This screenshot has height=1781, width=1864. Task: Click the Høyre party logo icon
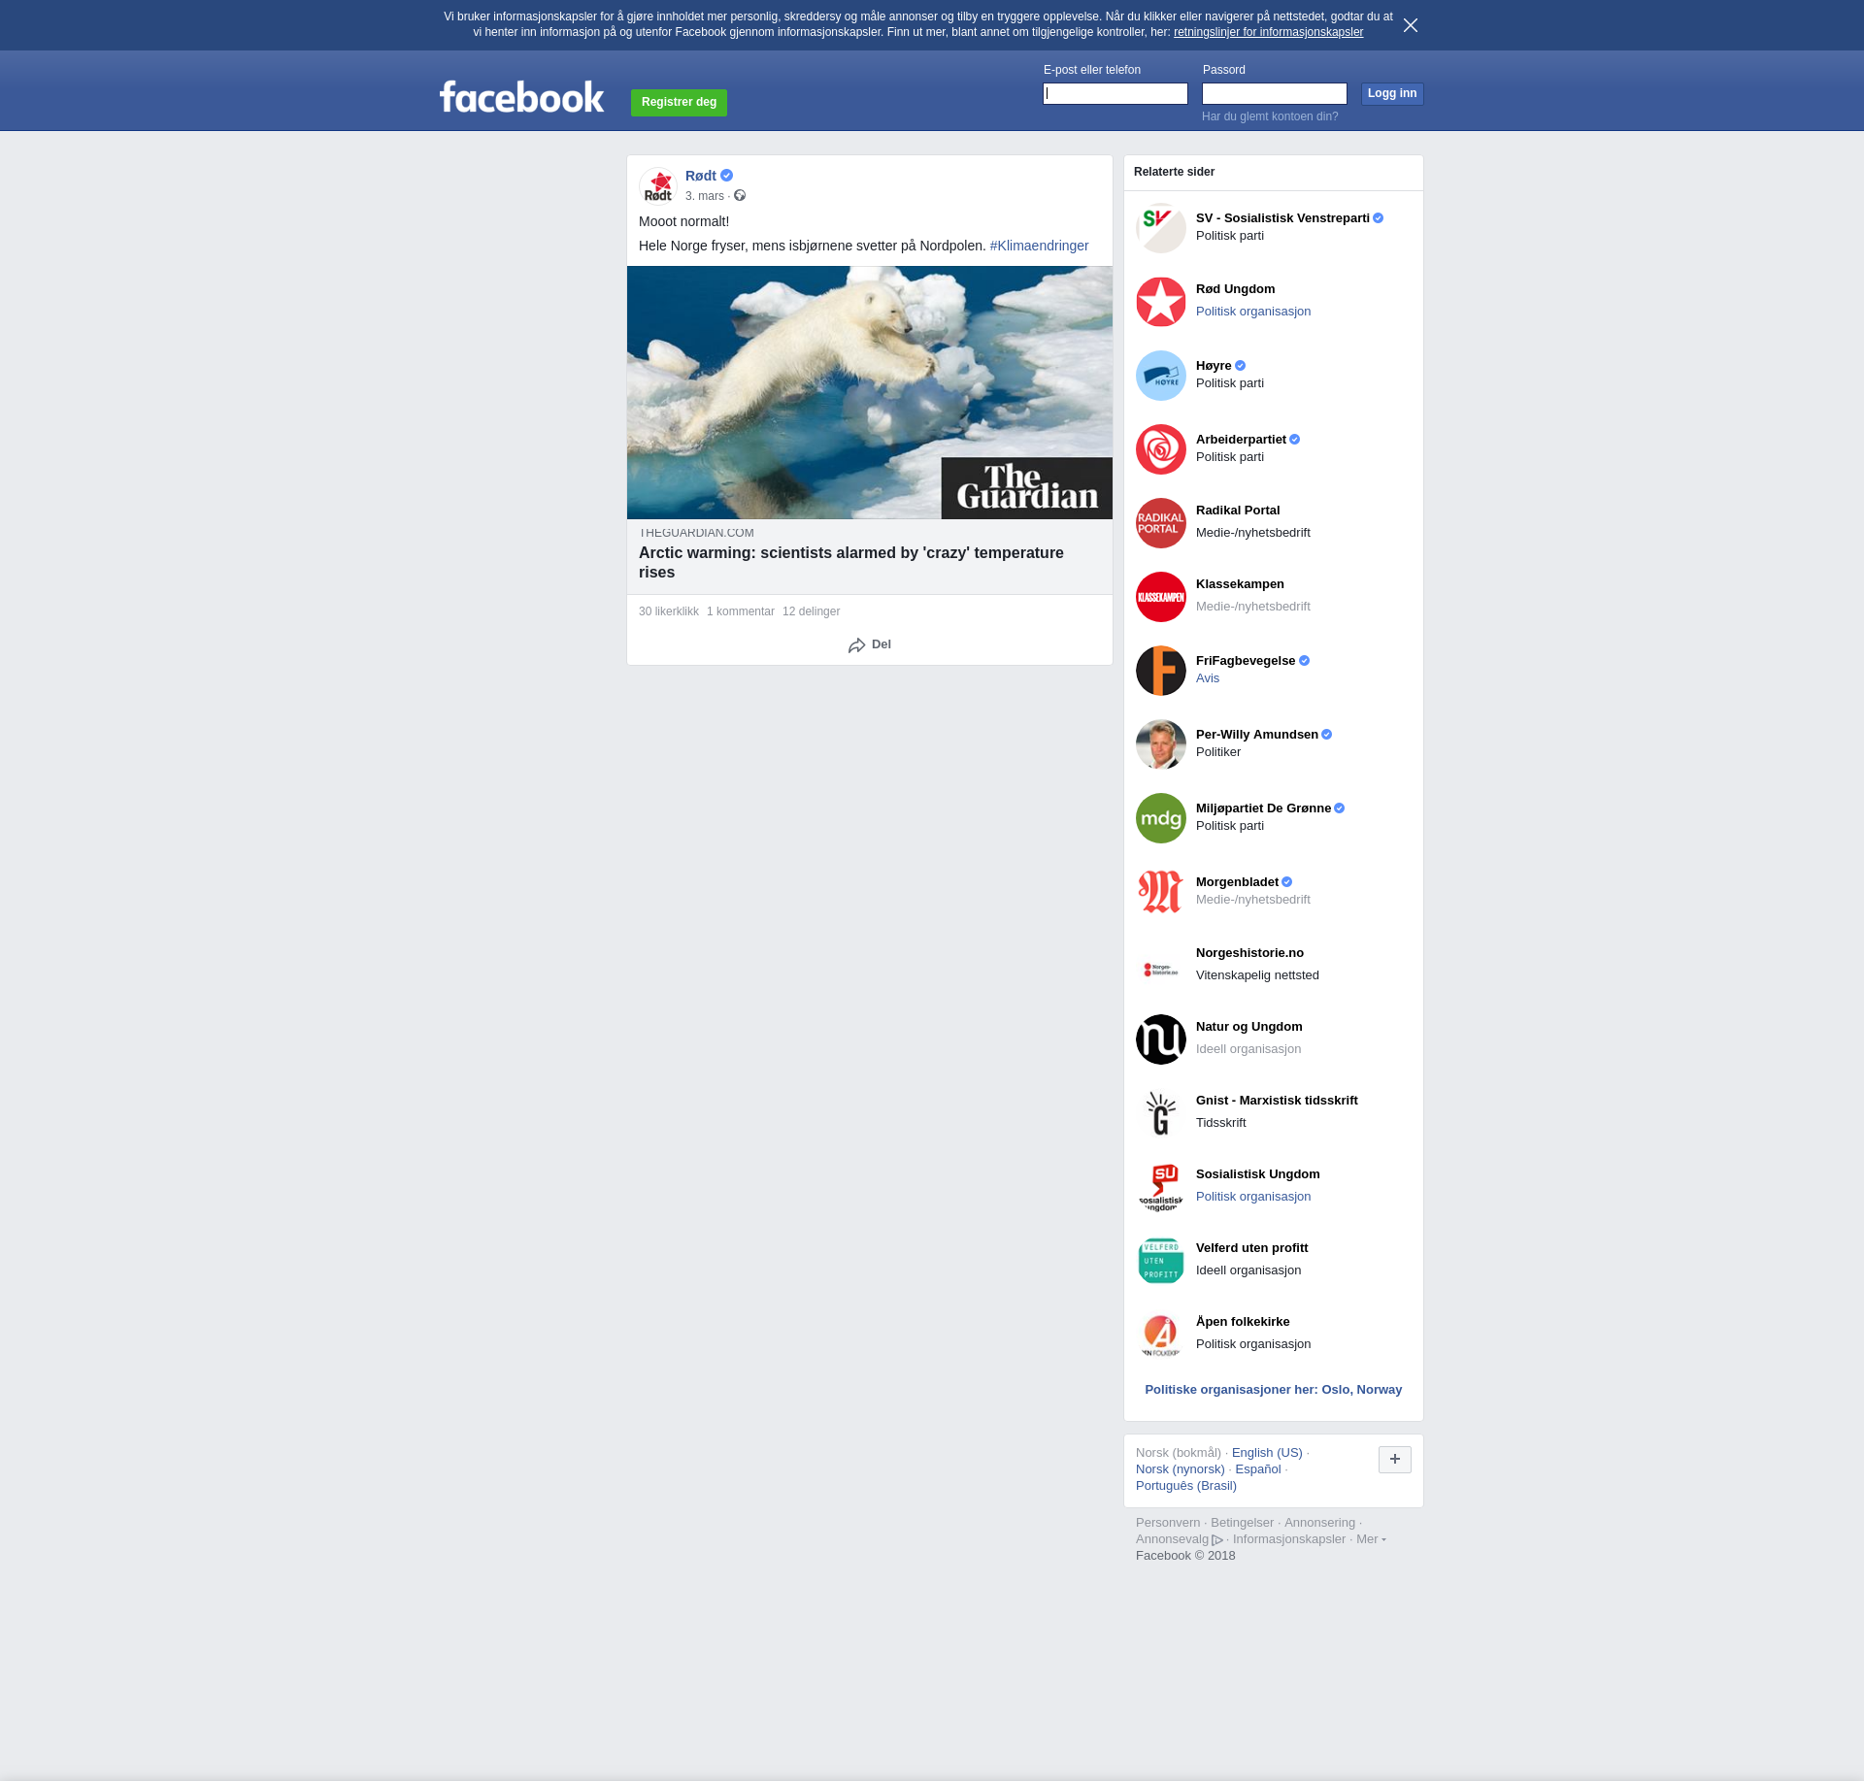click(x=1160, y=376)
